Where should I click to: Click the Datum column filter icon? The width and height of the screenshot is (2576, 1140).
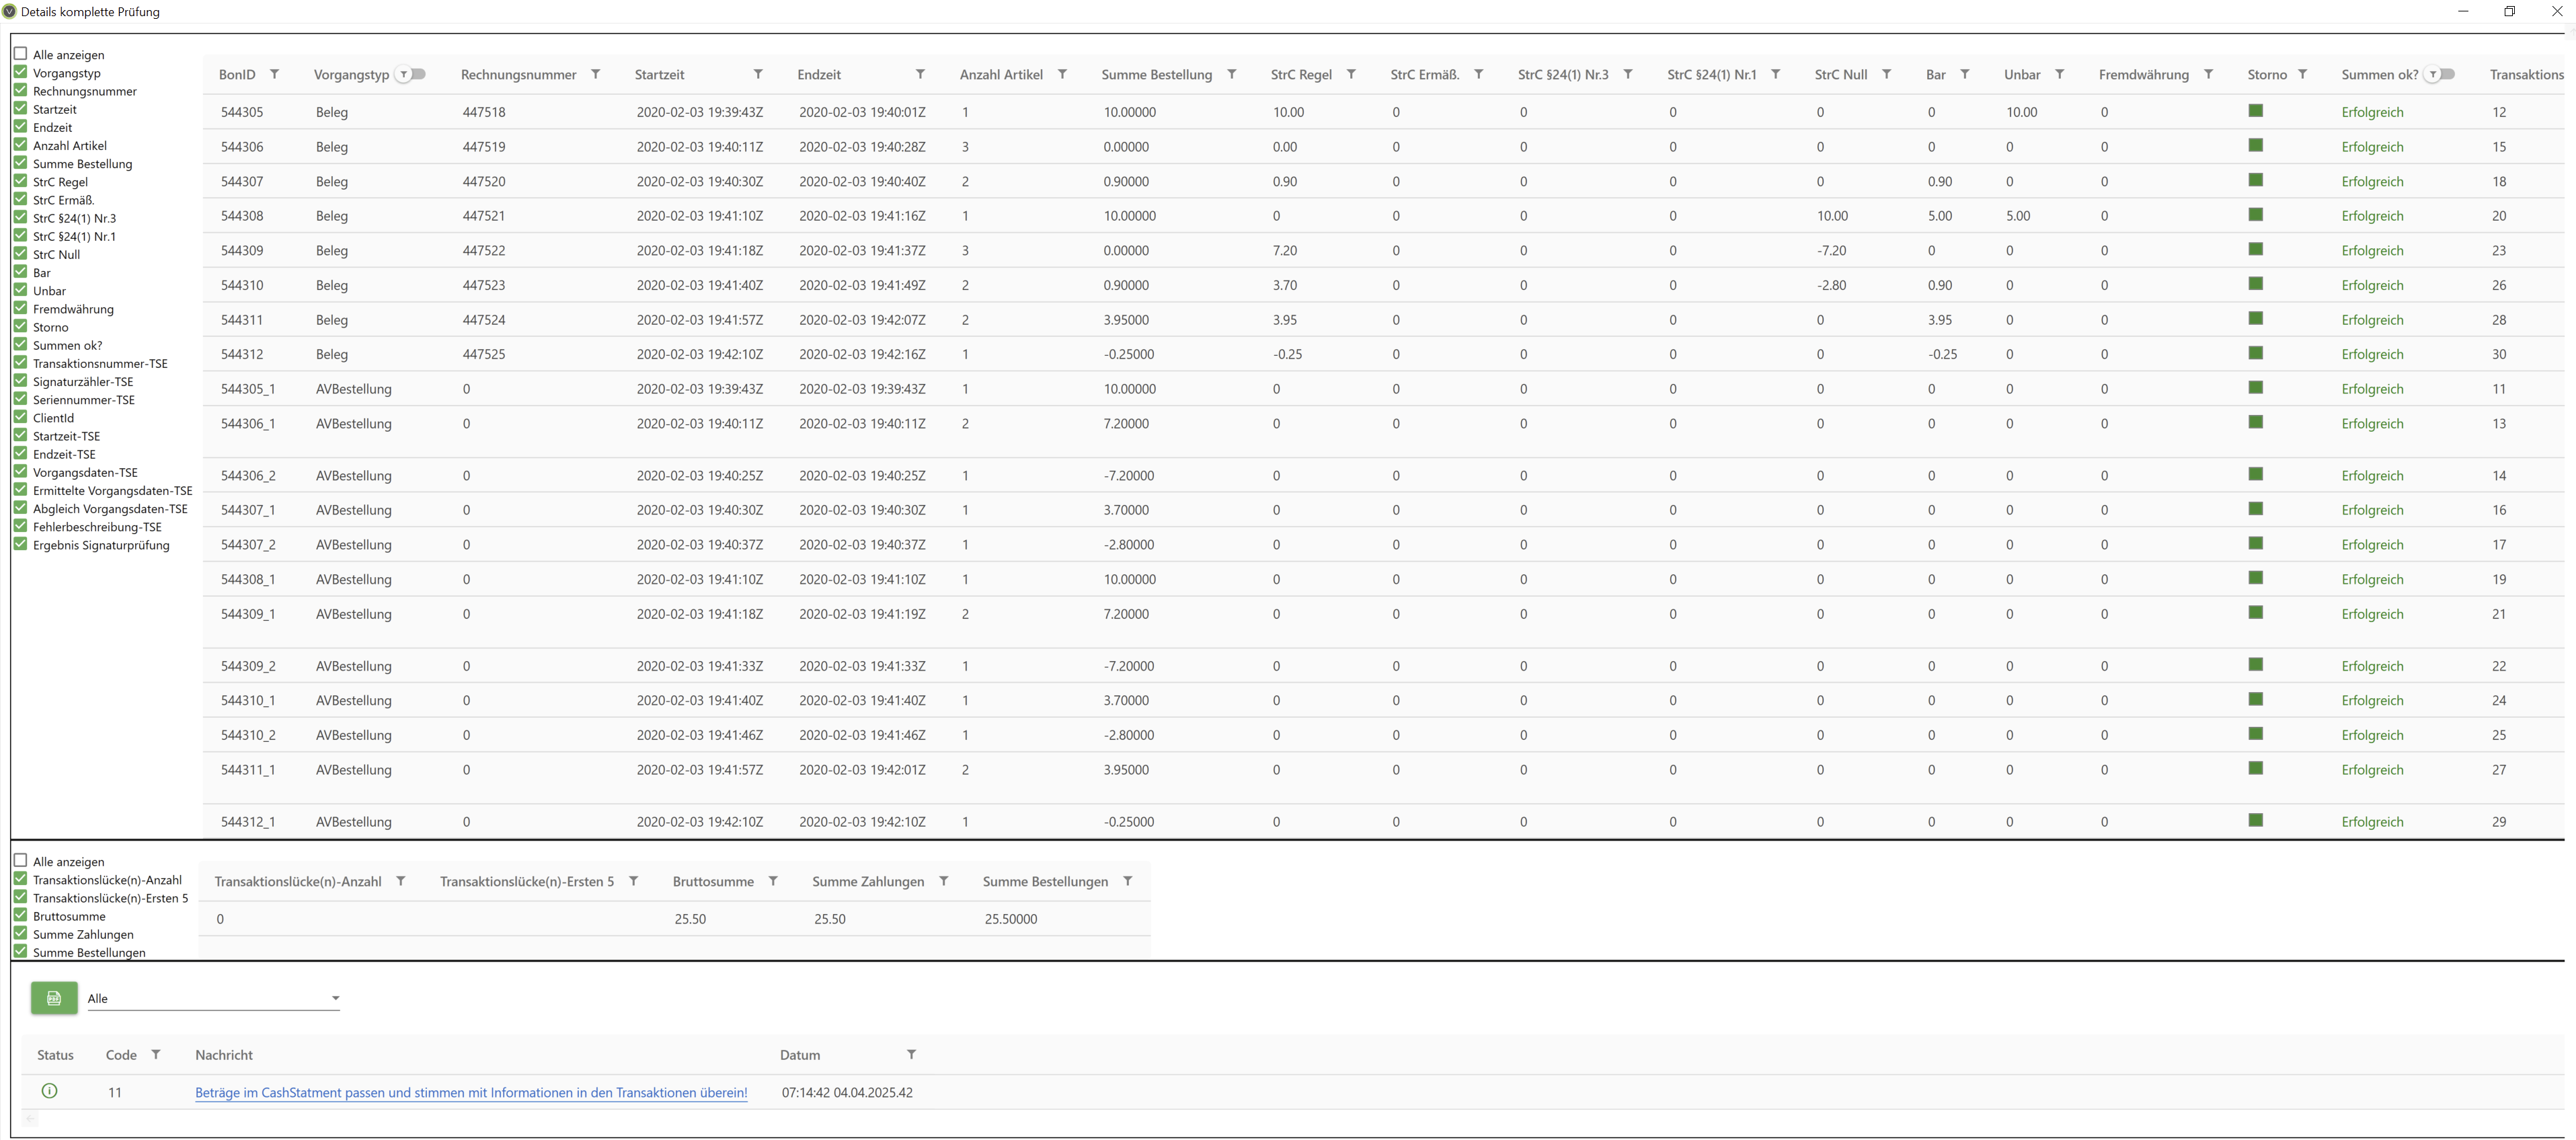[911, 1054]
